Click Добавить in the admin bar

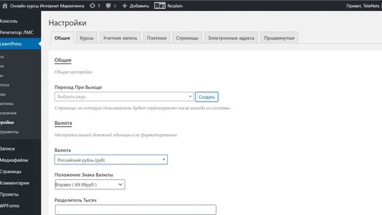click(x=139, y=6)
